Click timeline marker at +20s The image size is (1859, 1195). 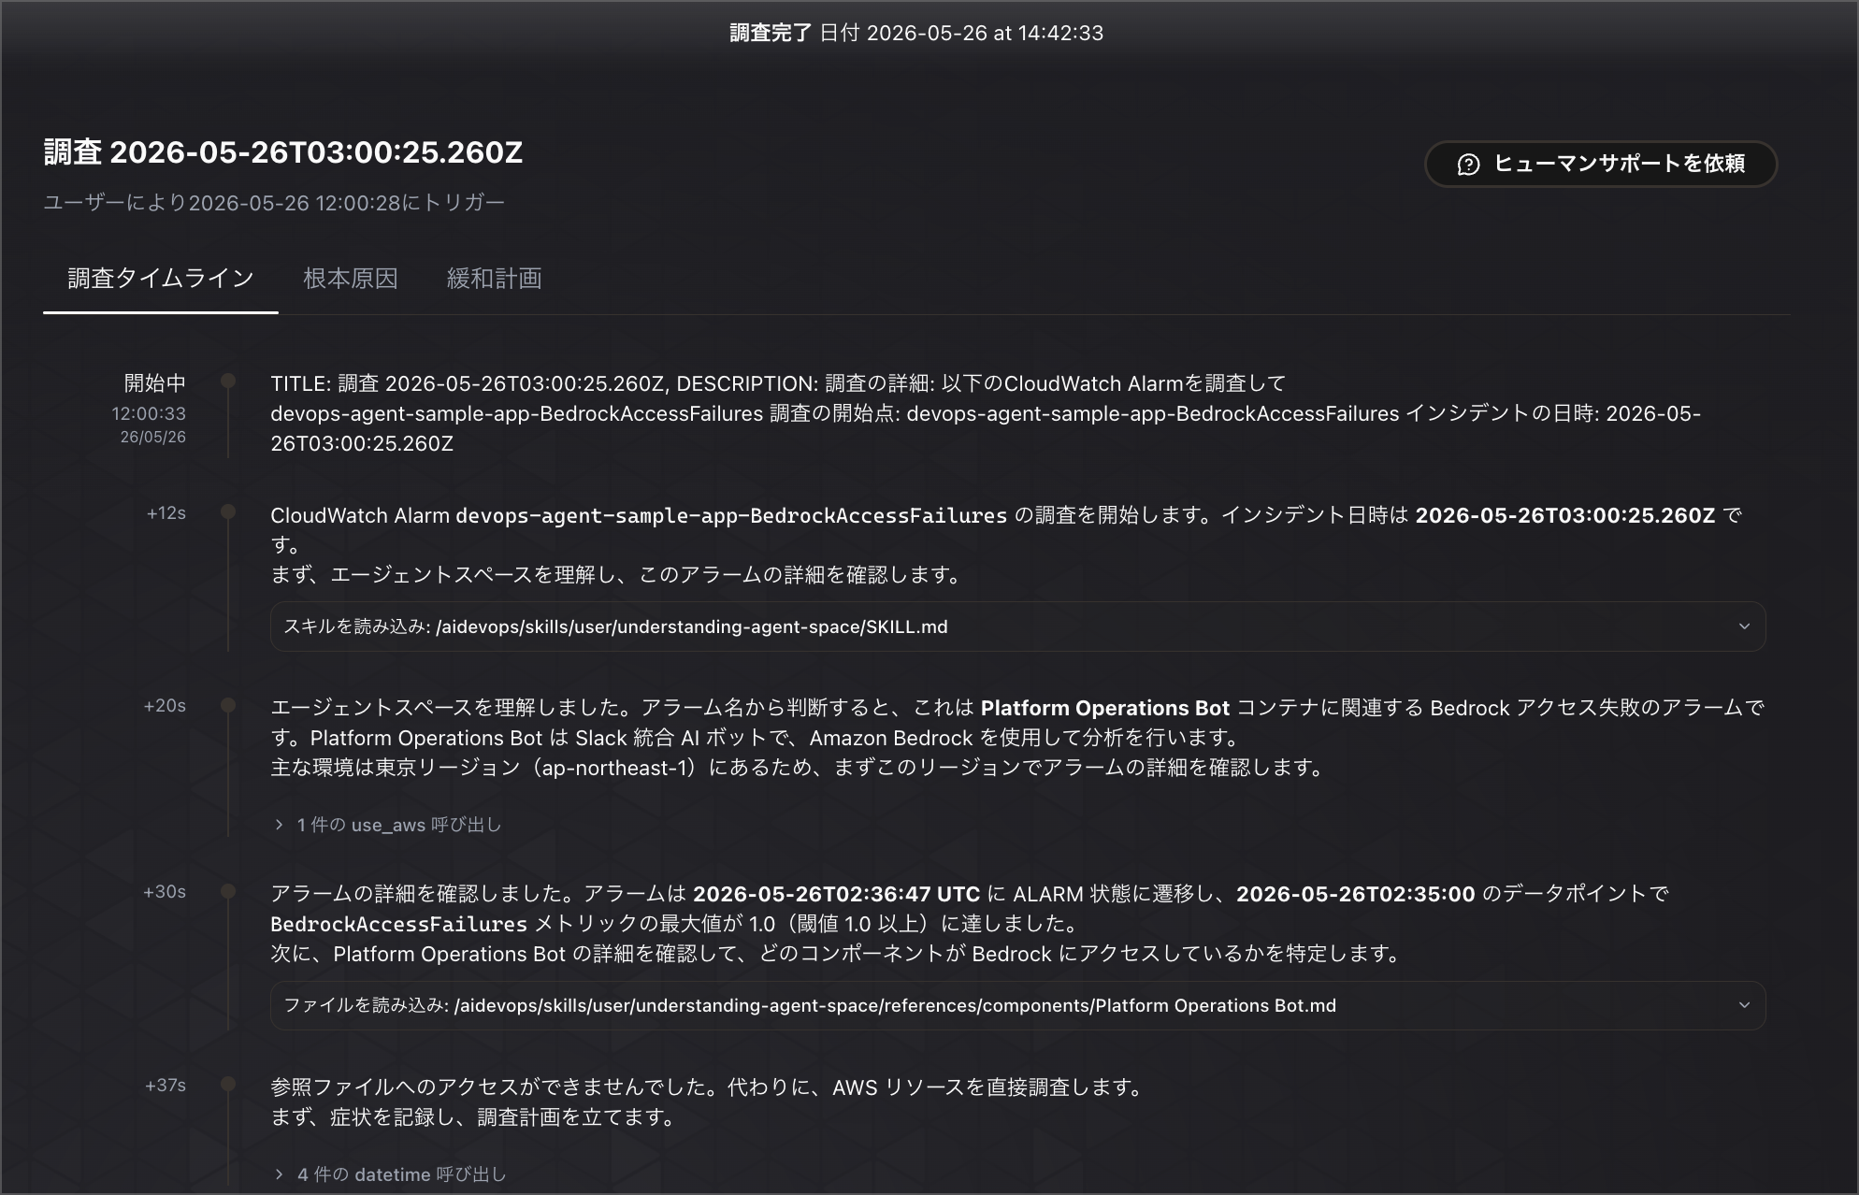pyautogui.click(x=228, y=705)
